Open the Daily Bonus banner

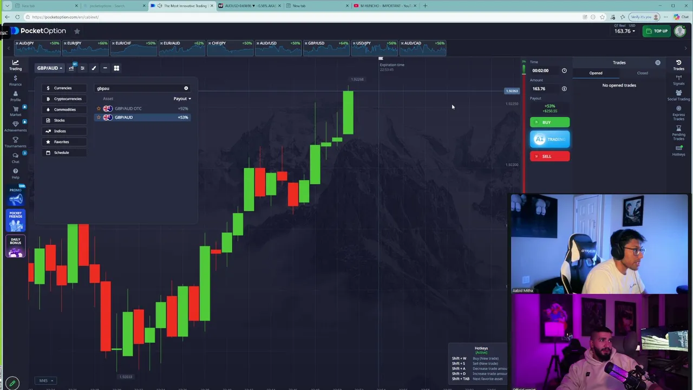15,246
